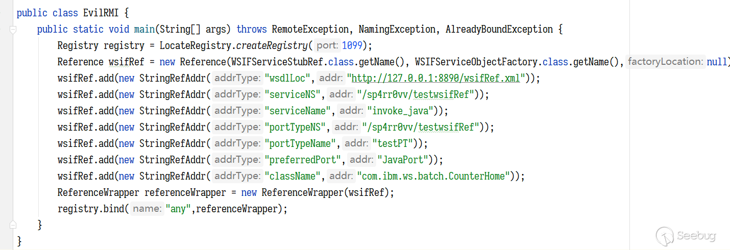Screen dimensions: 730x250
Task: Click the "any" bind name string
Action: pos(178,209)
